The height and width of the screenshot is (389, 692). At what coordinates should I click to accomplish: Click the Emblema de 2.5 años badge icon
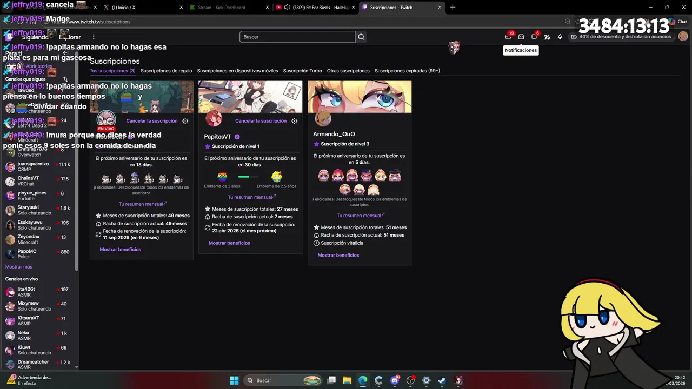(276, 177)
